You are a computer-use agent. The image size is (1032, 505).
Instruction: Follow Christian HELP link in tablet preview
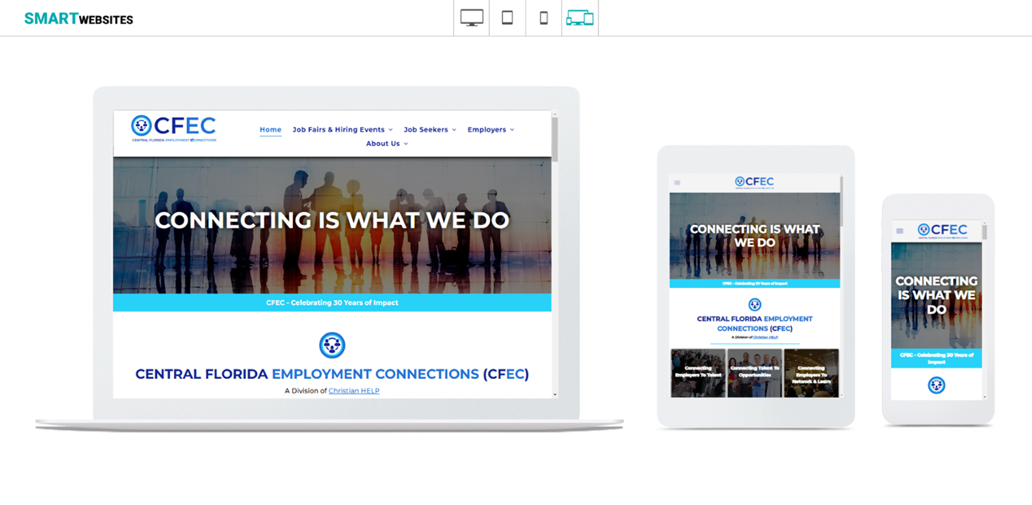tap(765, 337)
